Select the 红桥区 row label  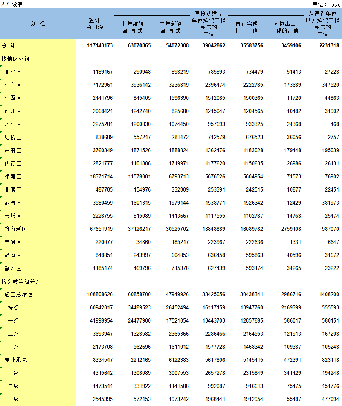point(13,137)
